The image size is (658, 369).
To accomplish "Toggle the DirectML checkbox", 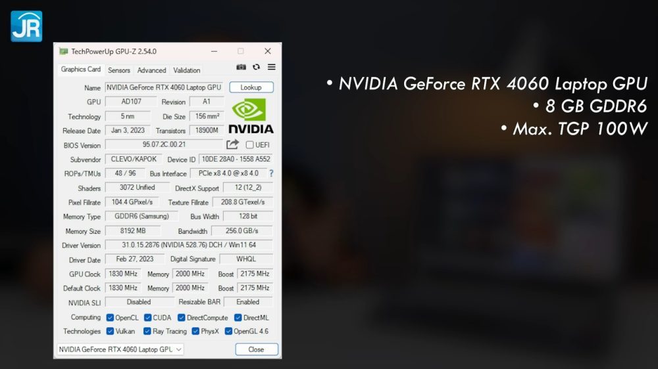I will coord(238,318).
